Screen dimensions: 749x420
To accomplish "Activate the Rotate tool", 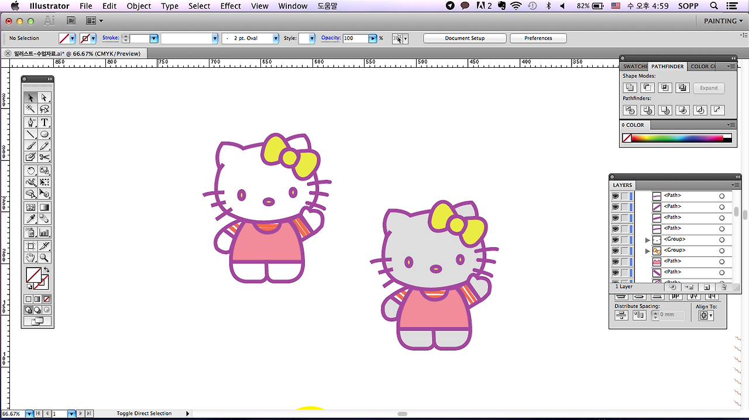I will coord(31,171).
